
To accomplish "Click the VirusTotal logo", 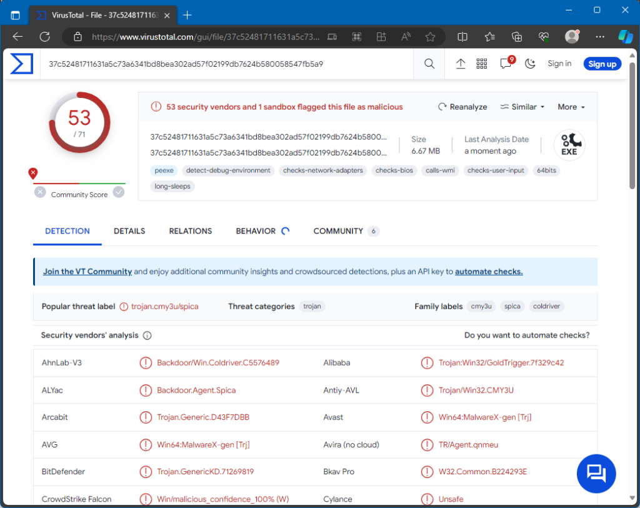I will tap(21, 63).
